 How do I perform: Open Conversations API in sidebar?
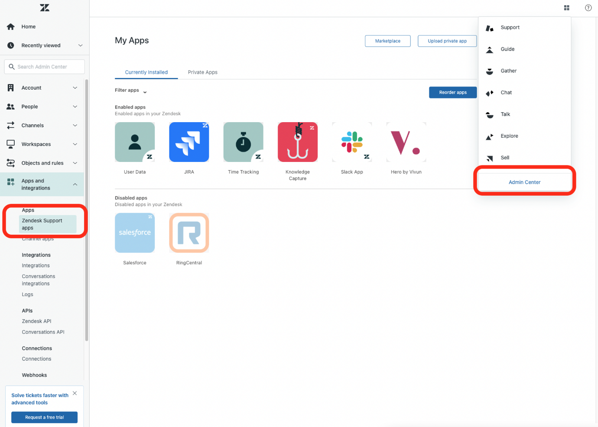pos(43,332)
